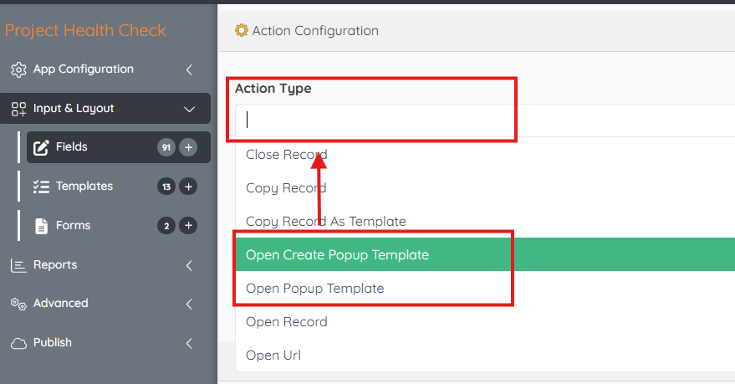Add a new form with plus button
Viewport: 735px width, 384px height.
tap(189, 226)
